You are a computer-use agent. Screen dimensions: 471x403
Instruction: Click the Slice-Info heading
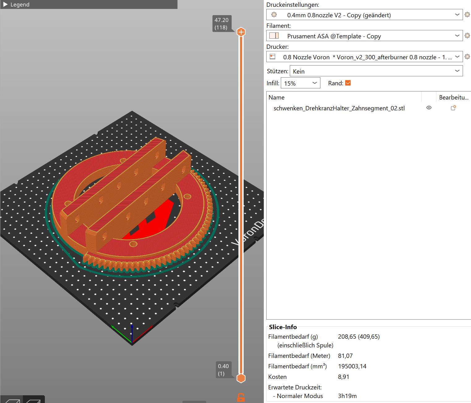(283, 327)
